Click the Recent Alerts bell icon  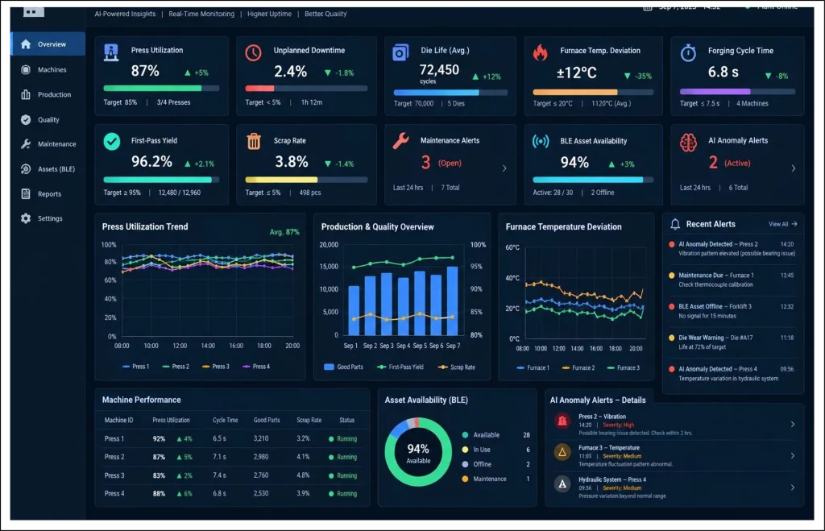click(675, 224)
